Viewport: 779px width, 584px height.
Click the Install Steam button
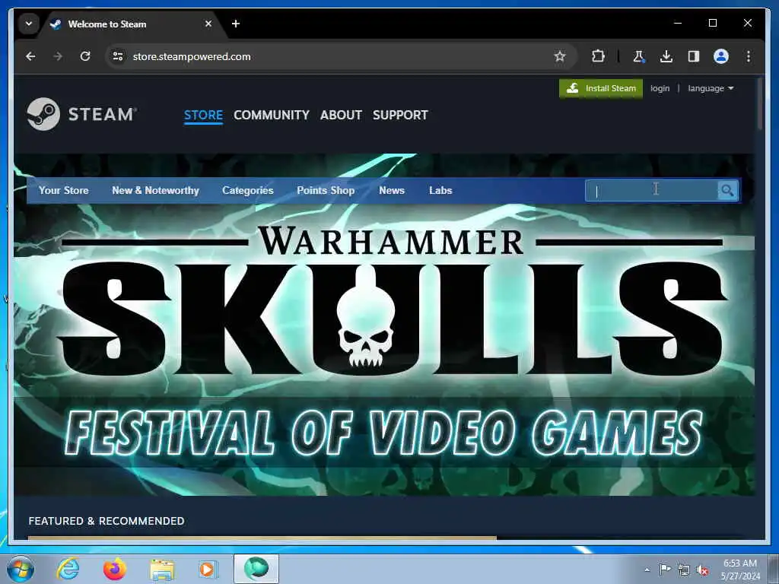(601, 88)
